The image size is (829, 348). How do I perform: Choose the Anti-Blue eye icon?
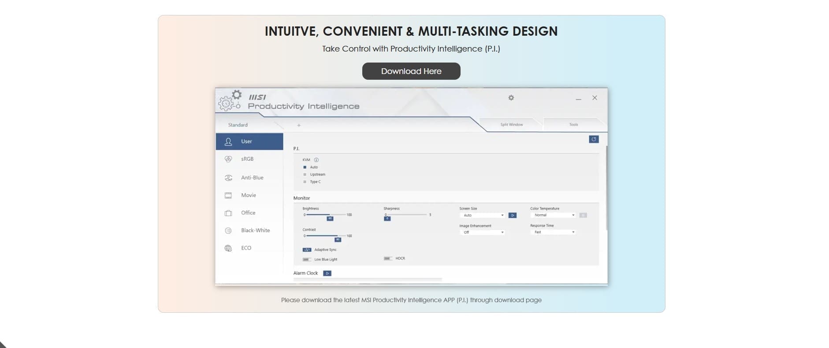coord(228,178)
